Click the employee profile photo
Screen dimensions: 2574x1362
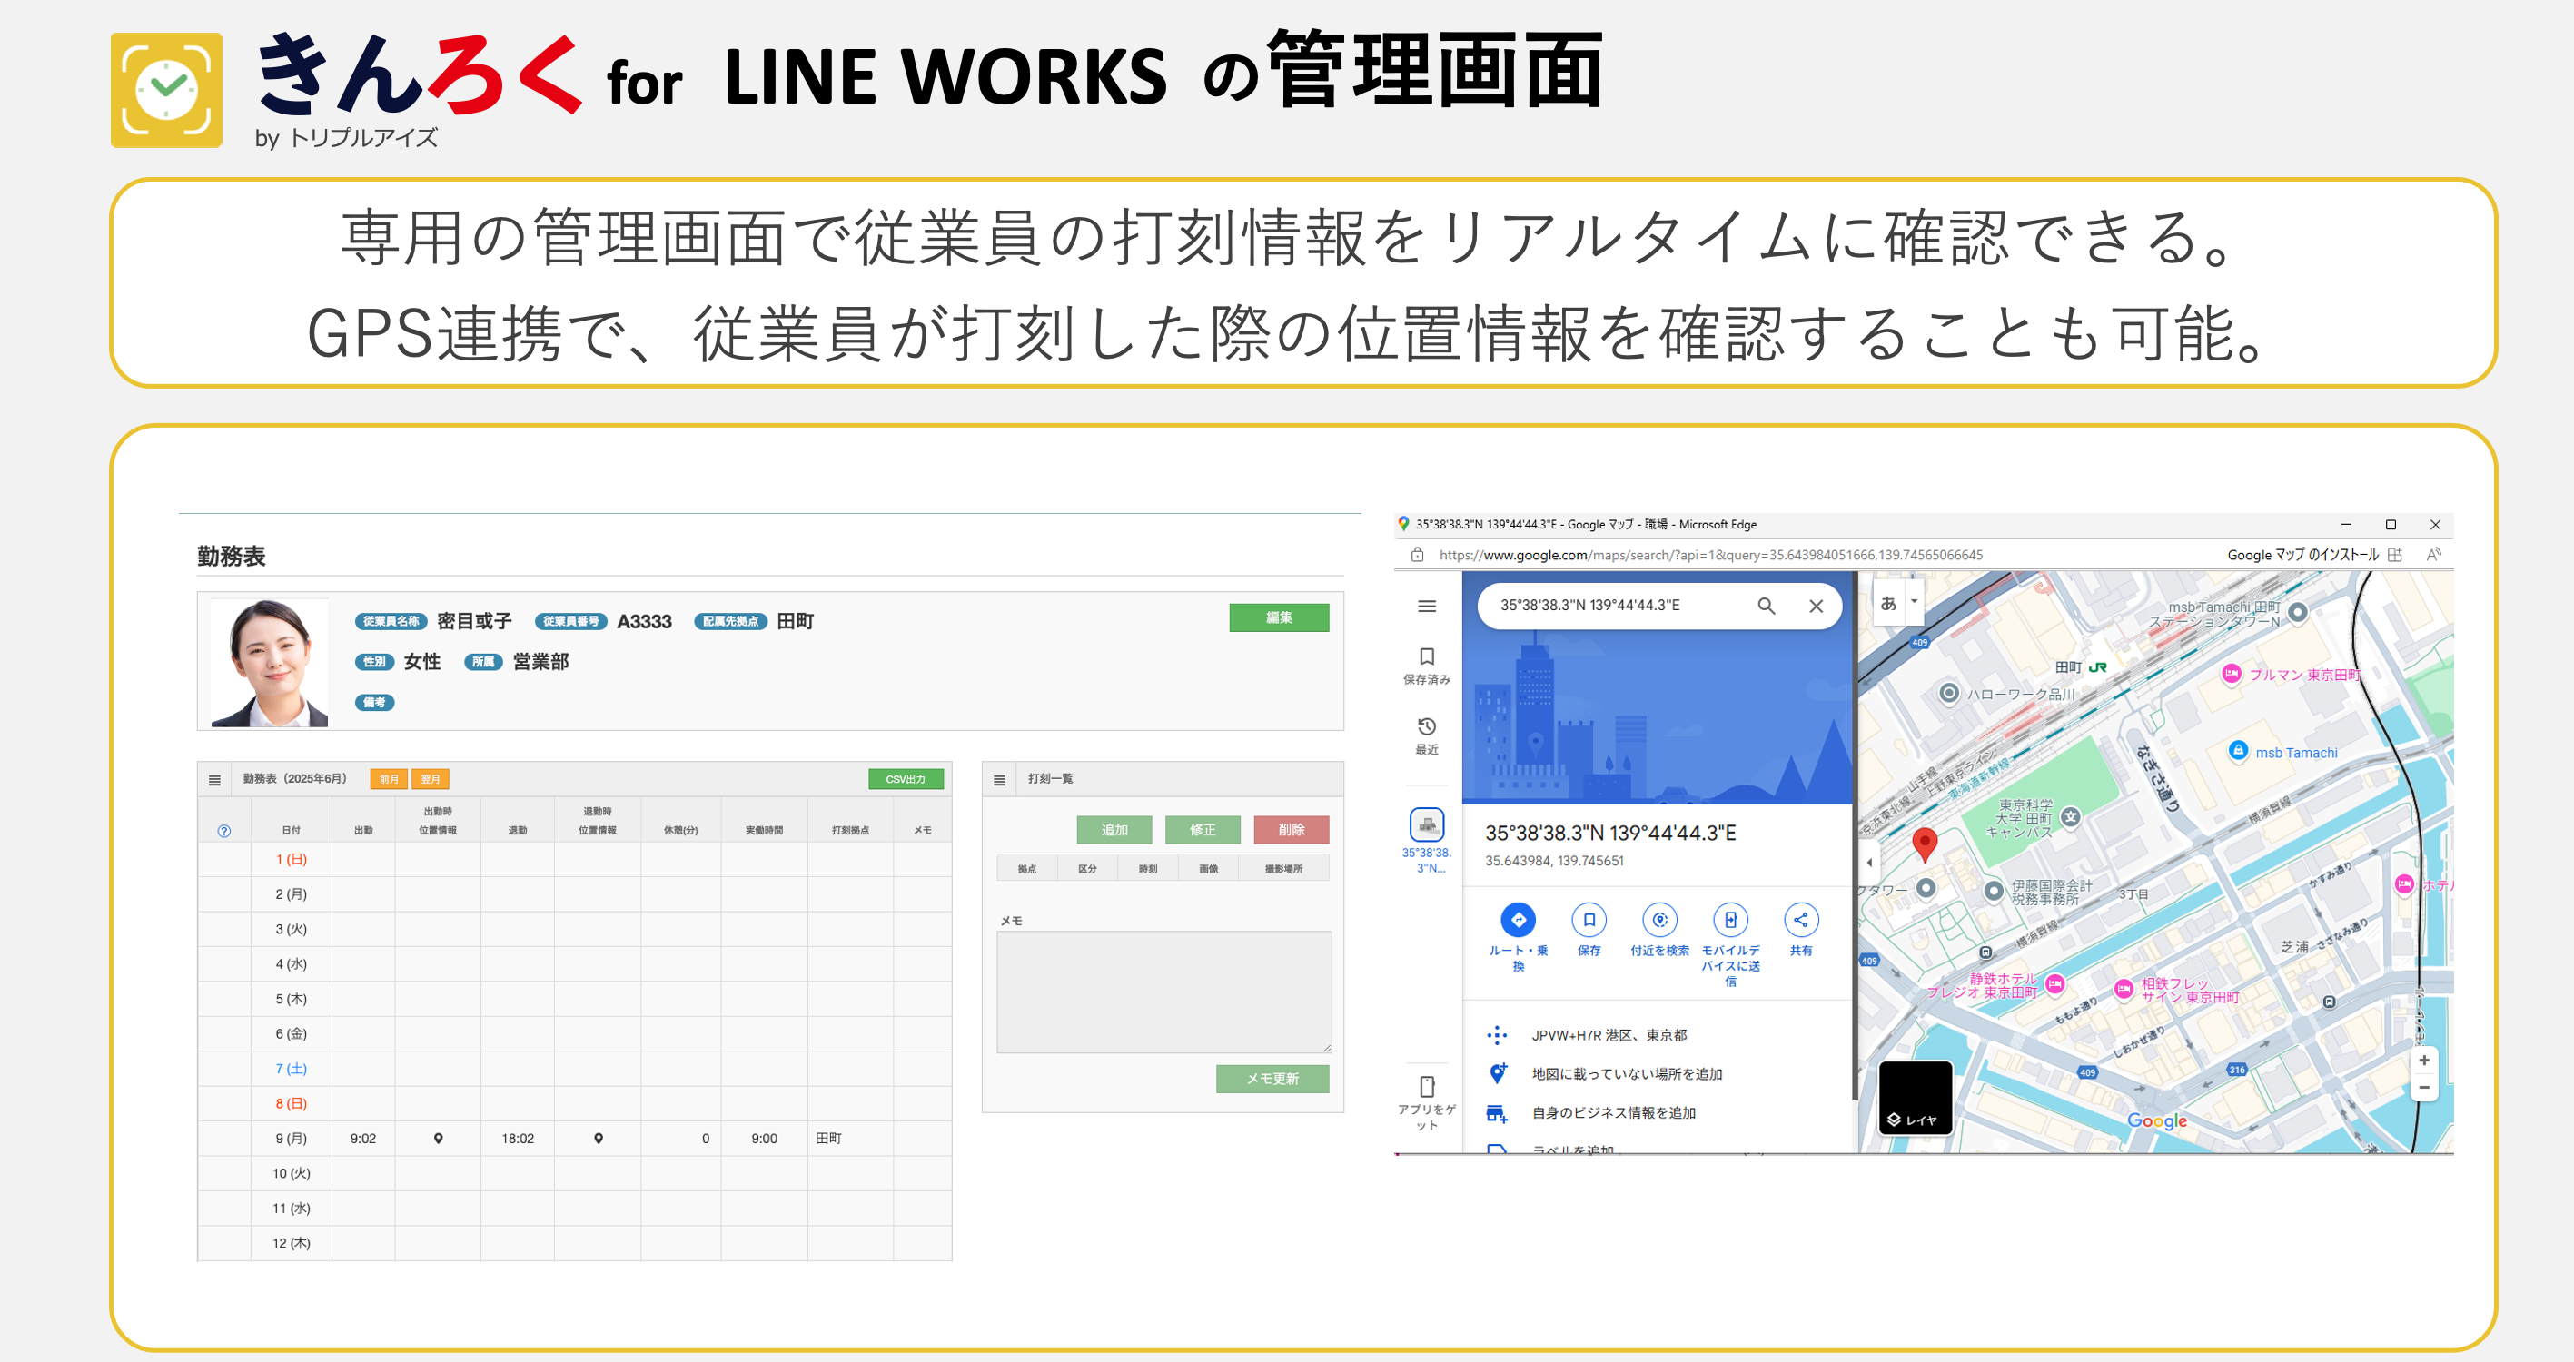pyautogui.click(x=269, y=663)
